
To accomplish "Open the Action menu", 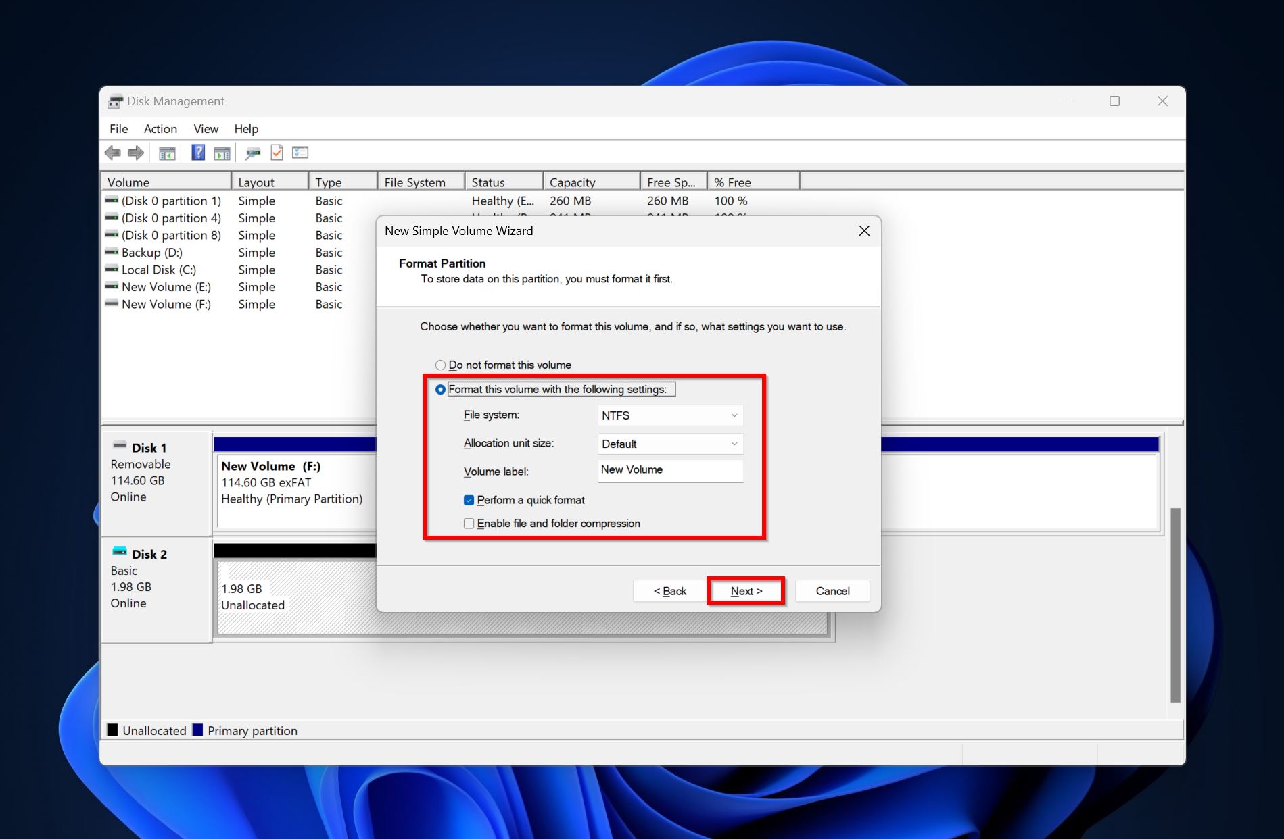I will pyautogui.click(x=160, y=129).
